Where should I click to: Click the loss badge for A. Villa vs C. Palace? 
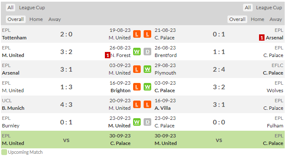click(x=147, y=105)
